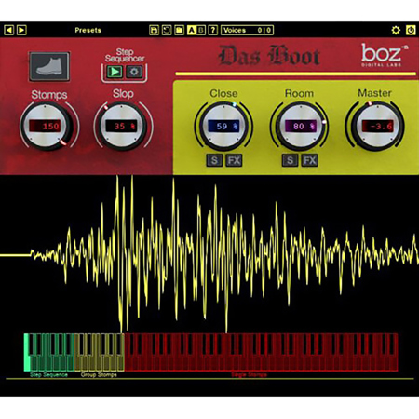419x419 pixels.
Task: Open the preset folder icon
Action: 179,30
